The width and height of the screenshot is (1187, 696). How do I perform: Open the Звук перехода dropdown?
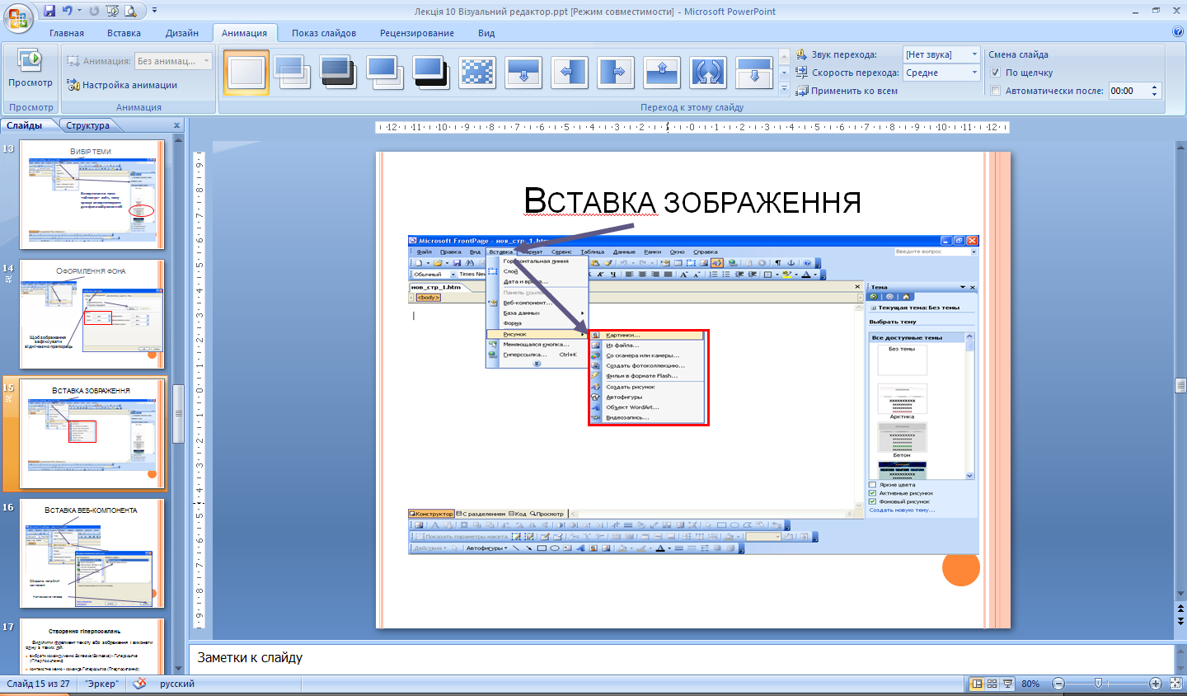(x=974, y=54)
